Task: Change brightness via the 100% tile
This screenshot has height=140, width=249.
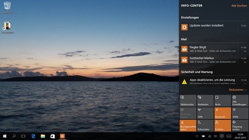Action: pyautogui.click(x=240, y=113)
